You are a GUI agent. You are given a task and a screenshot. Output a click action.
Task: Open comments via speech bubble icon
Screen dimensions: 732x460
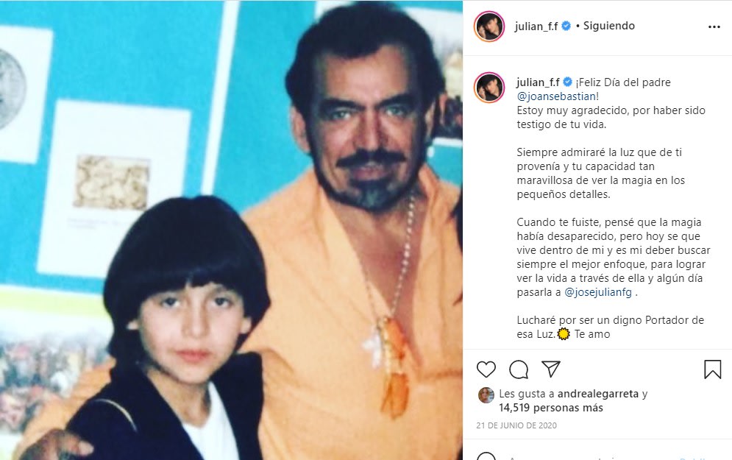coord(519,369)
